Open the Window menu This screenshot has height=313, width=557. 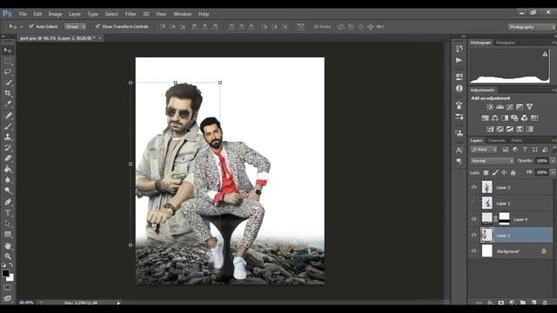[182, 14]
